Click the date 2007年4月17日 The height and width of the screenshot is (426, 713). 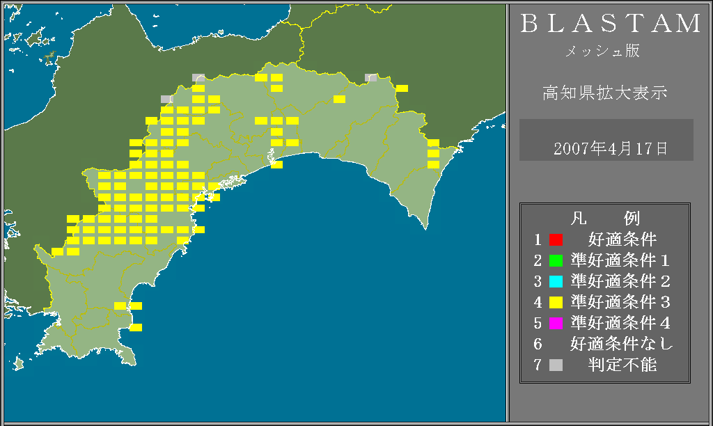pos(610,149)
